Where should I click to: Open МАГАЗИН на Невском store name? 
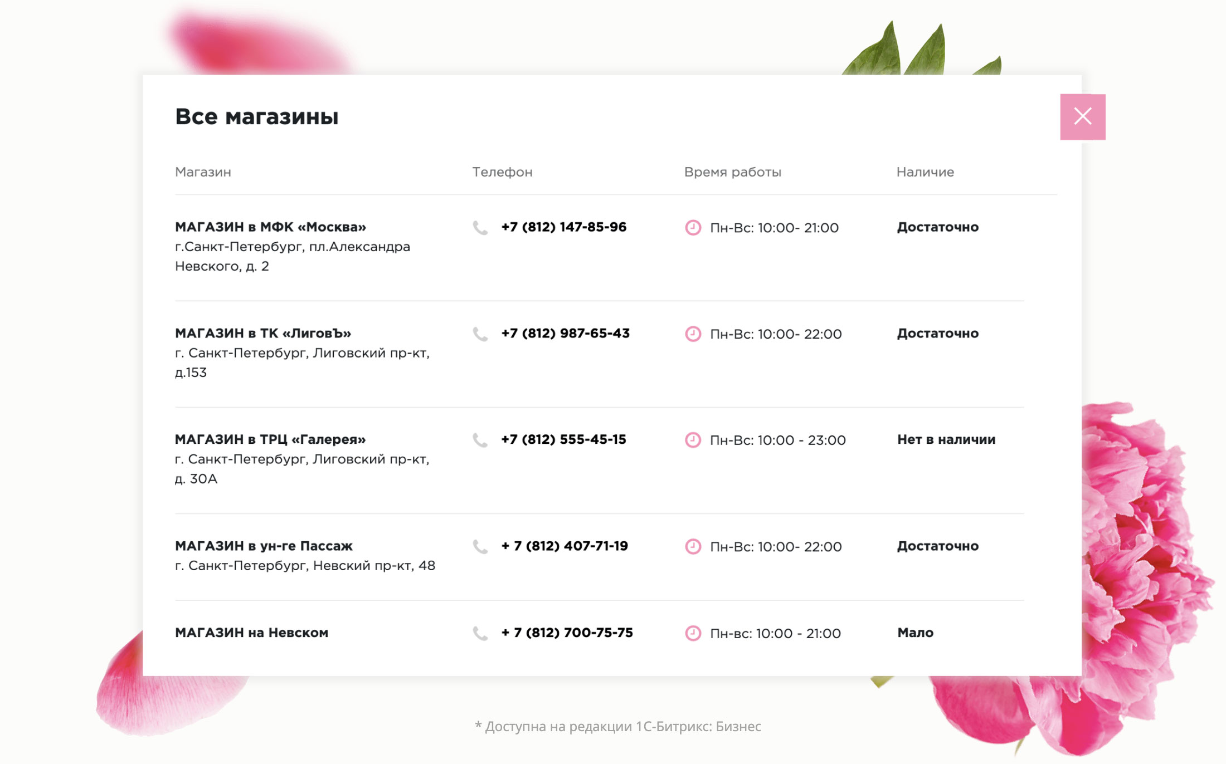tap(251, 633)
